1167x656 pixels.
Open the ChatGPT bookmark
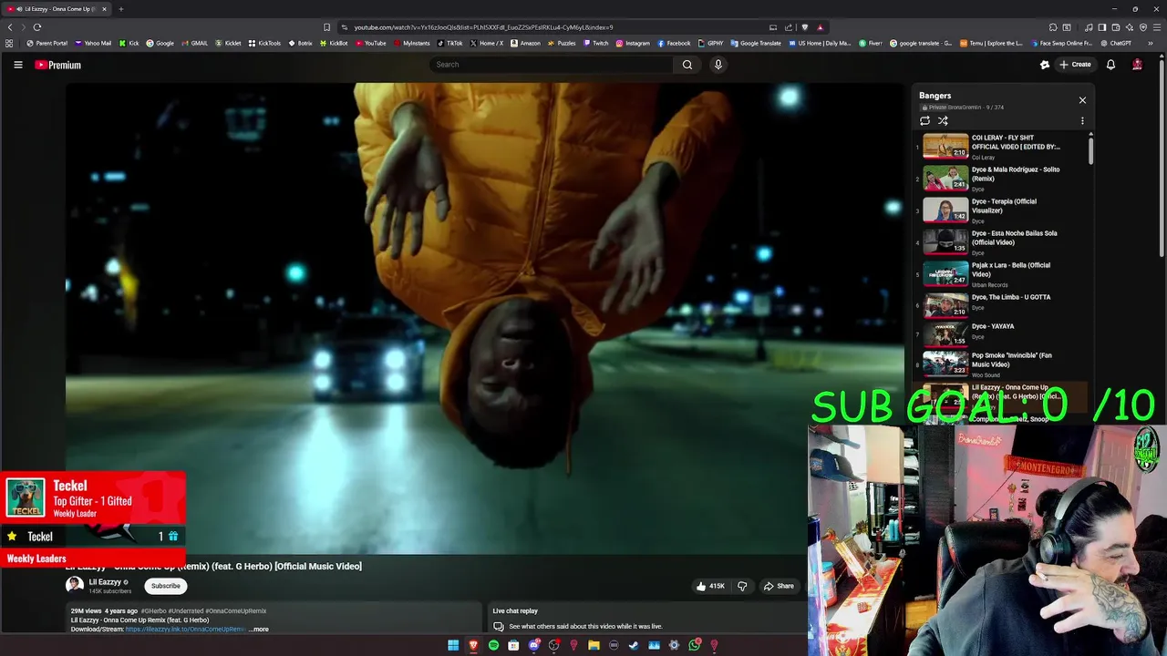(x=1115, y=43)
